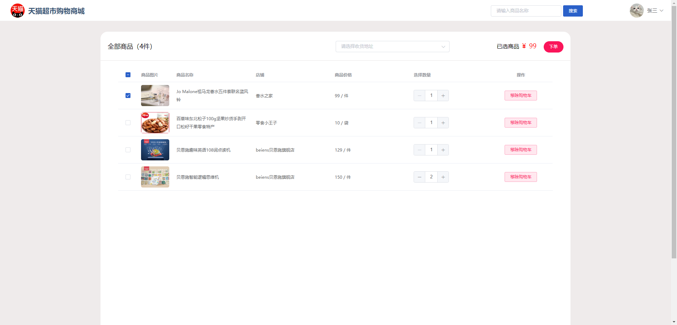Decrease quantity for 贝恩施趣味英语点读机

tap(419, 150)
